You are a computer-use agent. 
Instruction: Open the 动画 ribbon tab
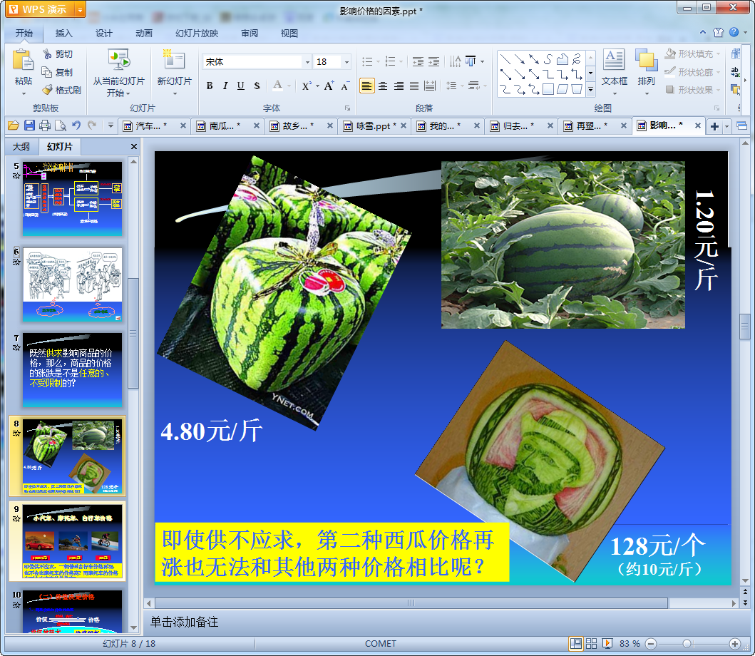143,34
